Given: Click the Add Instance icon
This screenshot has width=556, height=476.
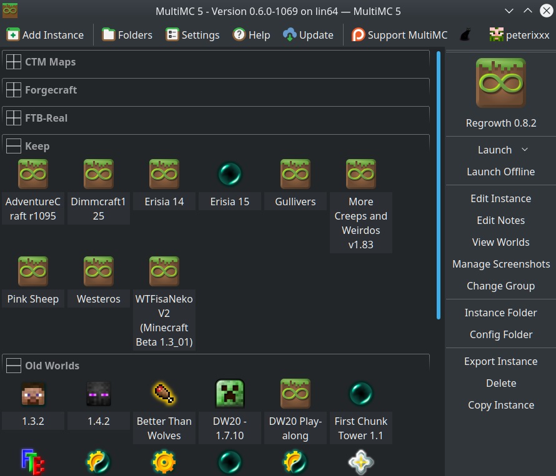Looking at the screenshot, I should (14, 35).
